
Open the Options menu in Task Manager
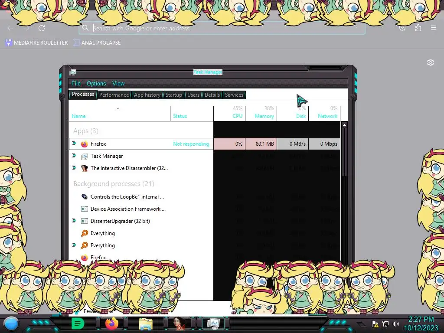(x=96, y=83)
